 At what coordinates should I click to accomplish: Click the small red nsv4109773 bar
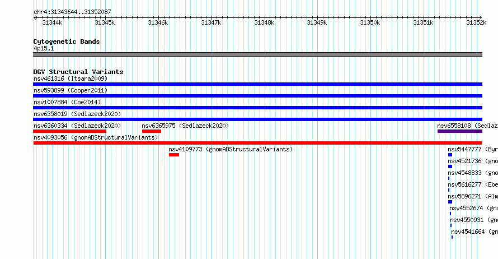(174, 155)
